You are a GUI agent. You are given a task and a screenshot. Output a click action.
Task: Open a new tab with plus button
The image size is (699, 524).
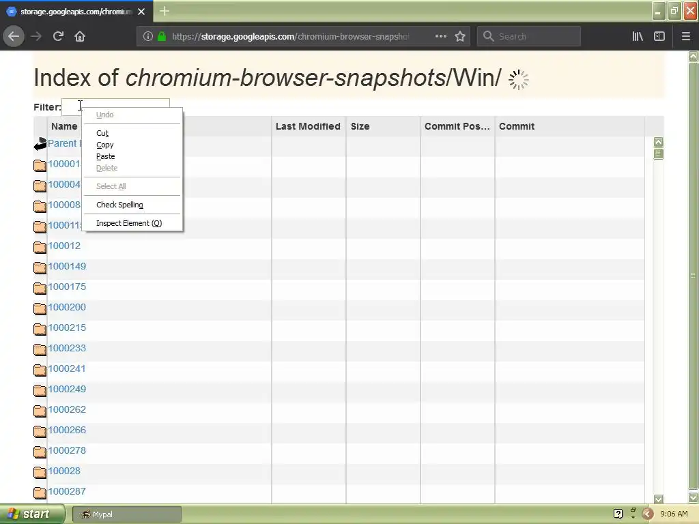165,11
